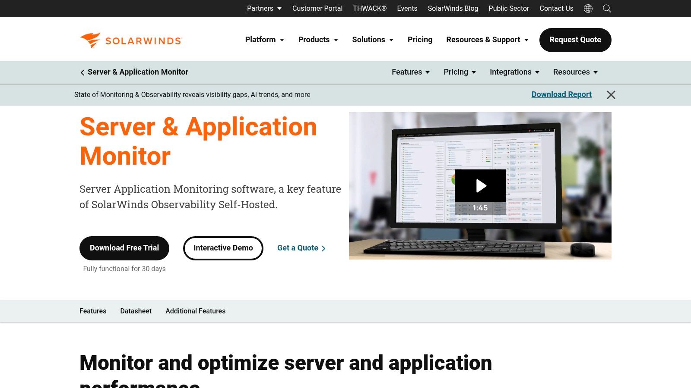This screenshot has width=691, height=388.
Task: Launch the Interactive Demo
Action: [x=223, y=248]
